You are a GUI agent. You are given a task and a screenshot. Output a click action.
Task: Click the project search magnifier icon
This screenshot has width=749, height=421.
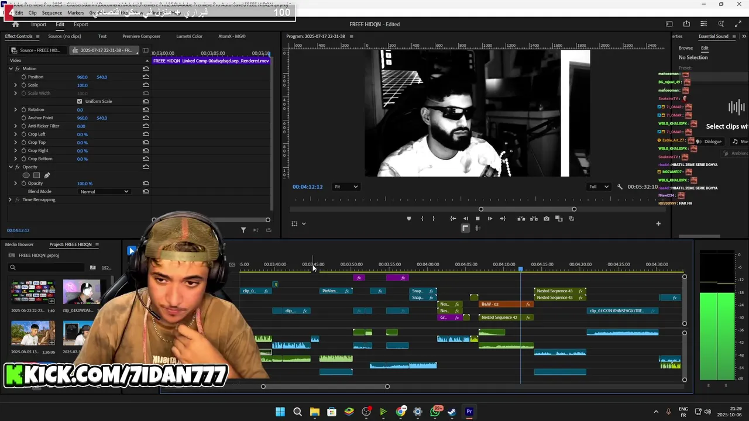pyautogui.click(x=12, y=268)
